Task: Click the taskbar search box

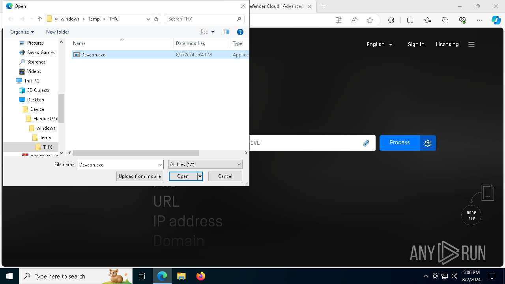Action: click(x=76, y=276)
